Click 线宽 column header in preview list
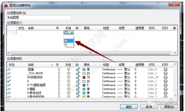185x112 pixels. pyautogui.click(x=122, y=65)
